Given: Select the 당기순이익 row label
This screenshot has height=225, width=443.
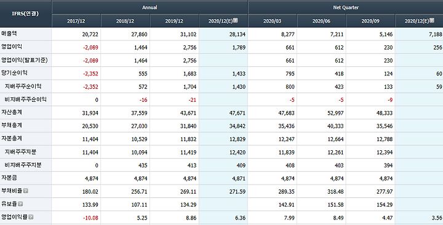Looking at the screenshot, I should [x=14, y=73].
